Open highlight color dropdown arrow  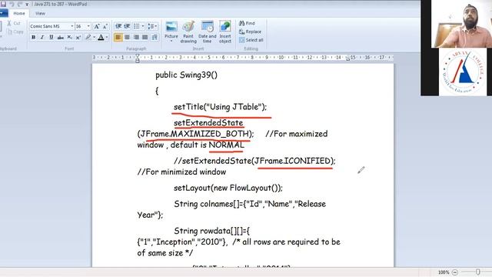pyautogui.click(x=94, y=38)
